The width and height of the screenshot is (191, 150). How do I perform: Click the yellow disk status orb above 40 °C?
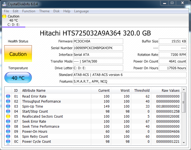[x=4, y=16]
